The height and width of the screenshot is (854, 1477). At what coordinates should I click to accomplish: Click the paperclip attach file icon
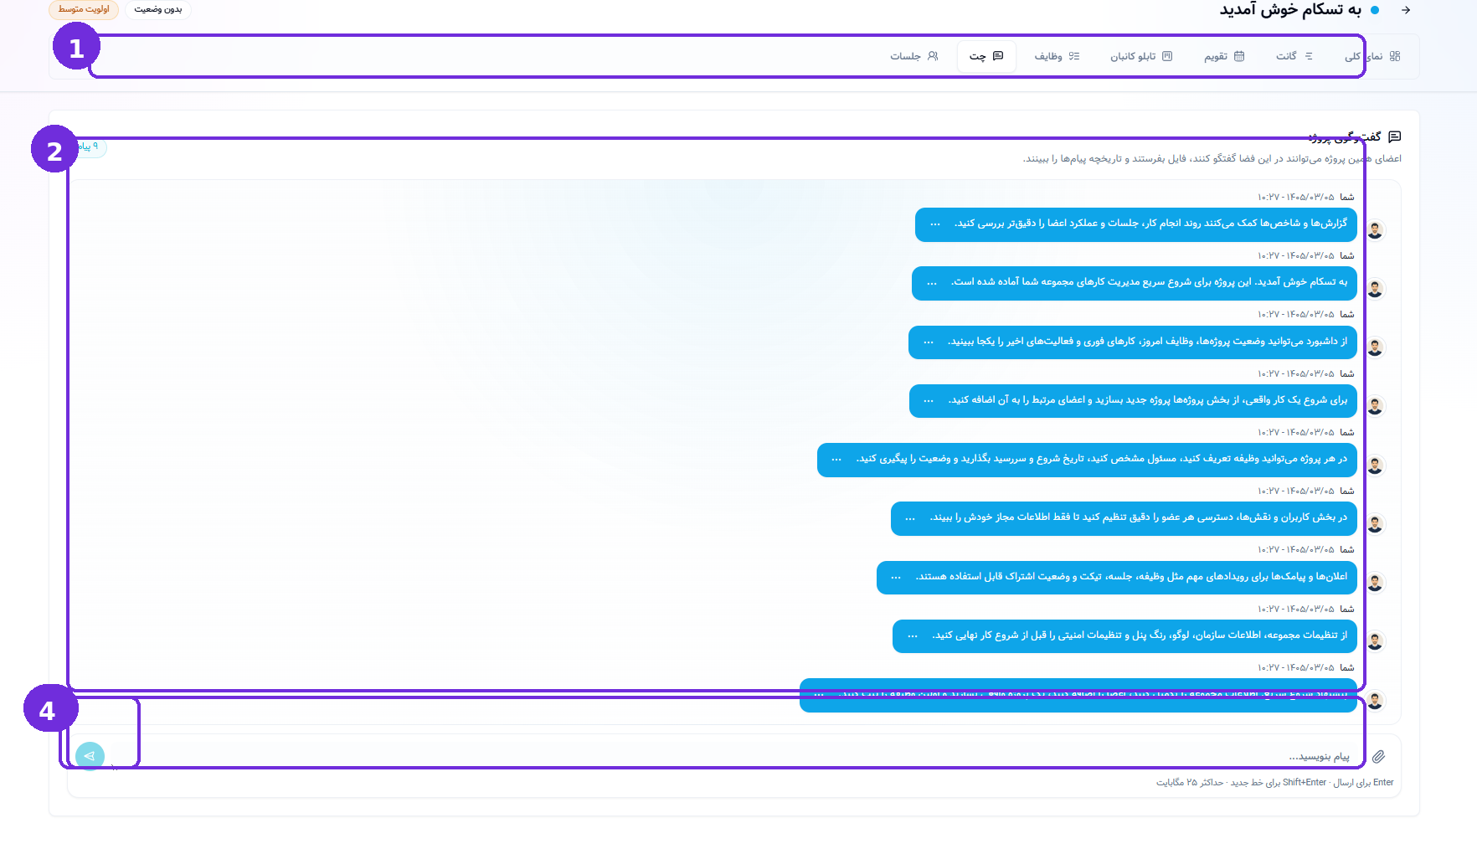[x=1378, y=756]
